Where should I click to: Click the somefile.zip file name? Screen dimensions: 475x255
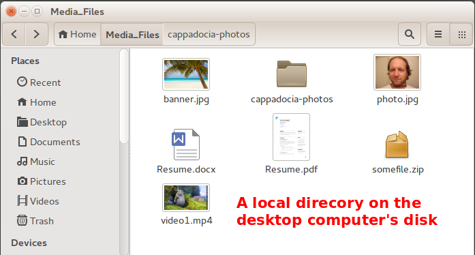[398, 169]
